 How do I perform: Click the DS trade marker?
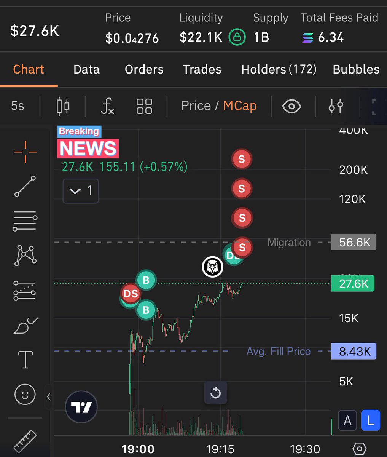131,294
